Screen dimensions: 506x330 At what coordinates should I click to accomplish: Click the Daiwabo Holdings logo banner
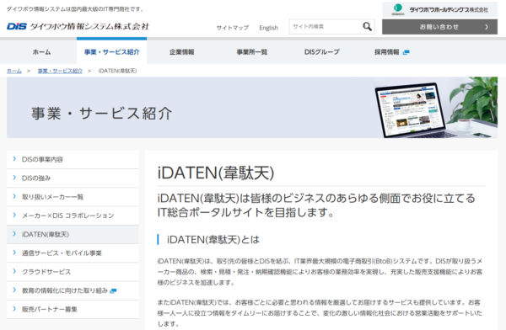click(x=439, y=9)
